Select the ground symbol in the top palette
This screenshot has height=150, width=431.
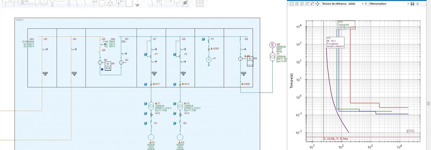137,4
